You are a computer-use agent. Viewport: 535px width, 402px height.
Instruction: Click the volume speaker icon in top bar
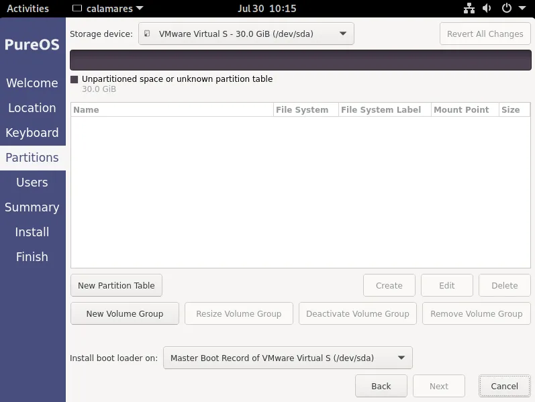[x=487, y=9]
